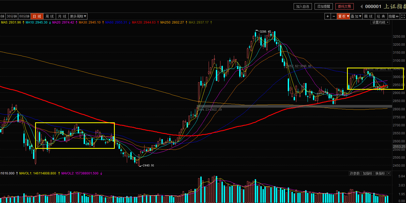
Task: Click 2440.91 low price marker
Action: click(x=149, y=165)
